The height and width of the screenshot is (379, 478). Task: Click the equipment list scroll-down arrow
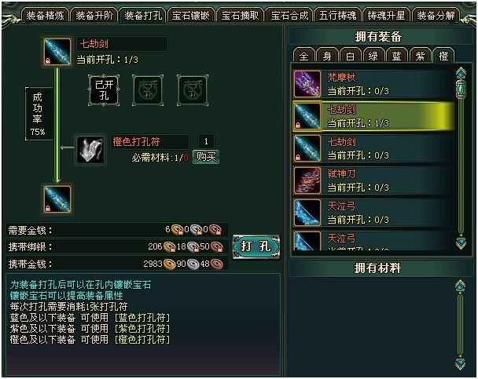click(461, 242)
